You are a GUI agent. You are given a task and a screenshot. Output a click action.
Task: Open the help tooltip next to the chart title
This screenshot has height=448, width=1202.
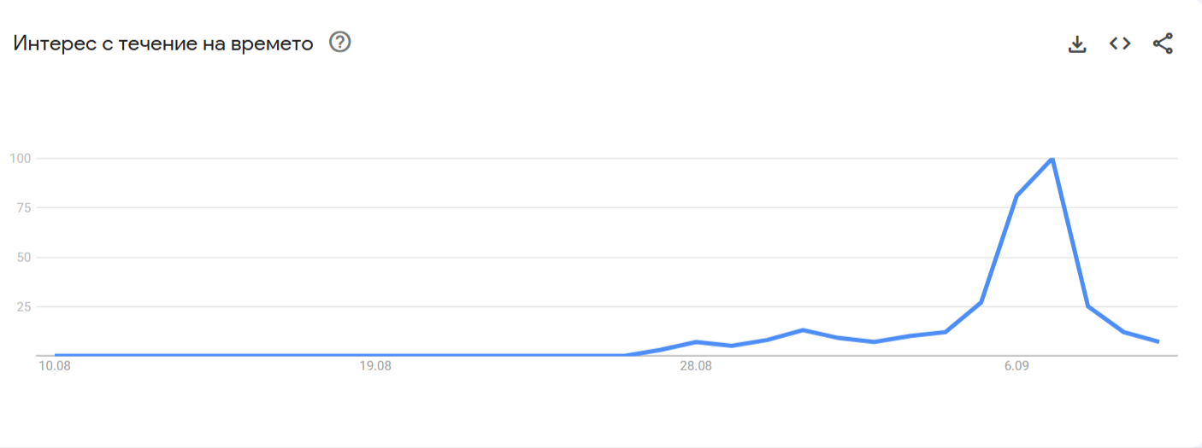coord(340,42)
